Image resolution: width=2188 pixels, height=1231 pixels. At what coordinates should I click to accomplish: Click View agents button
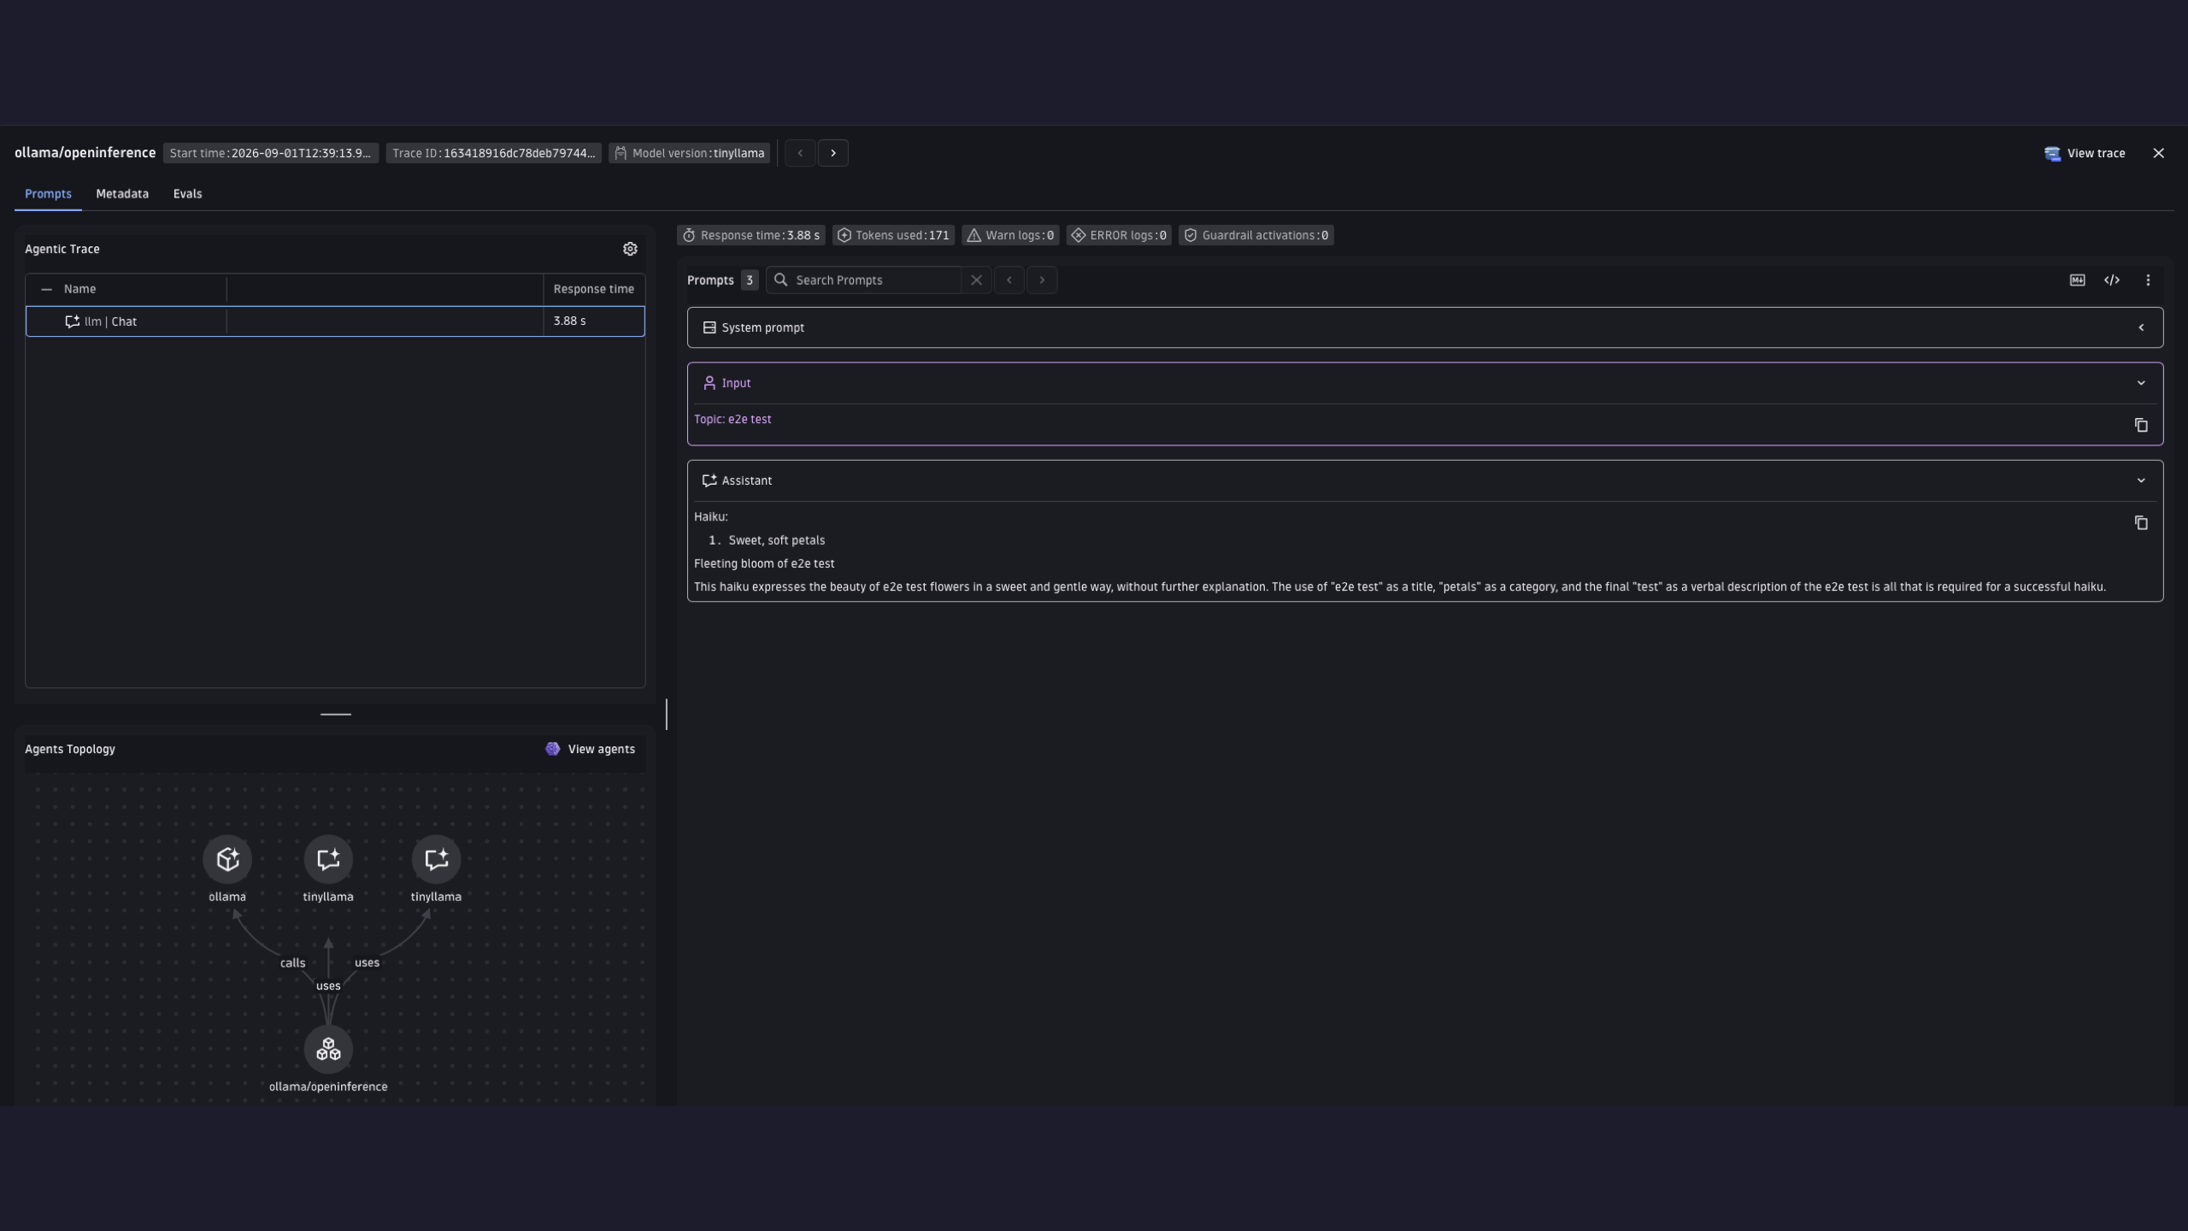pos(590,750)
